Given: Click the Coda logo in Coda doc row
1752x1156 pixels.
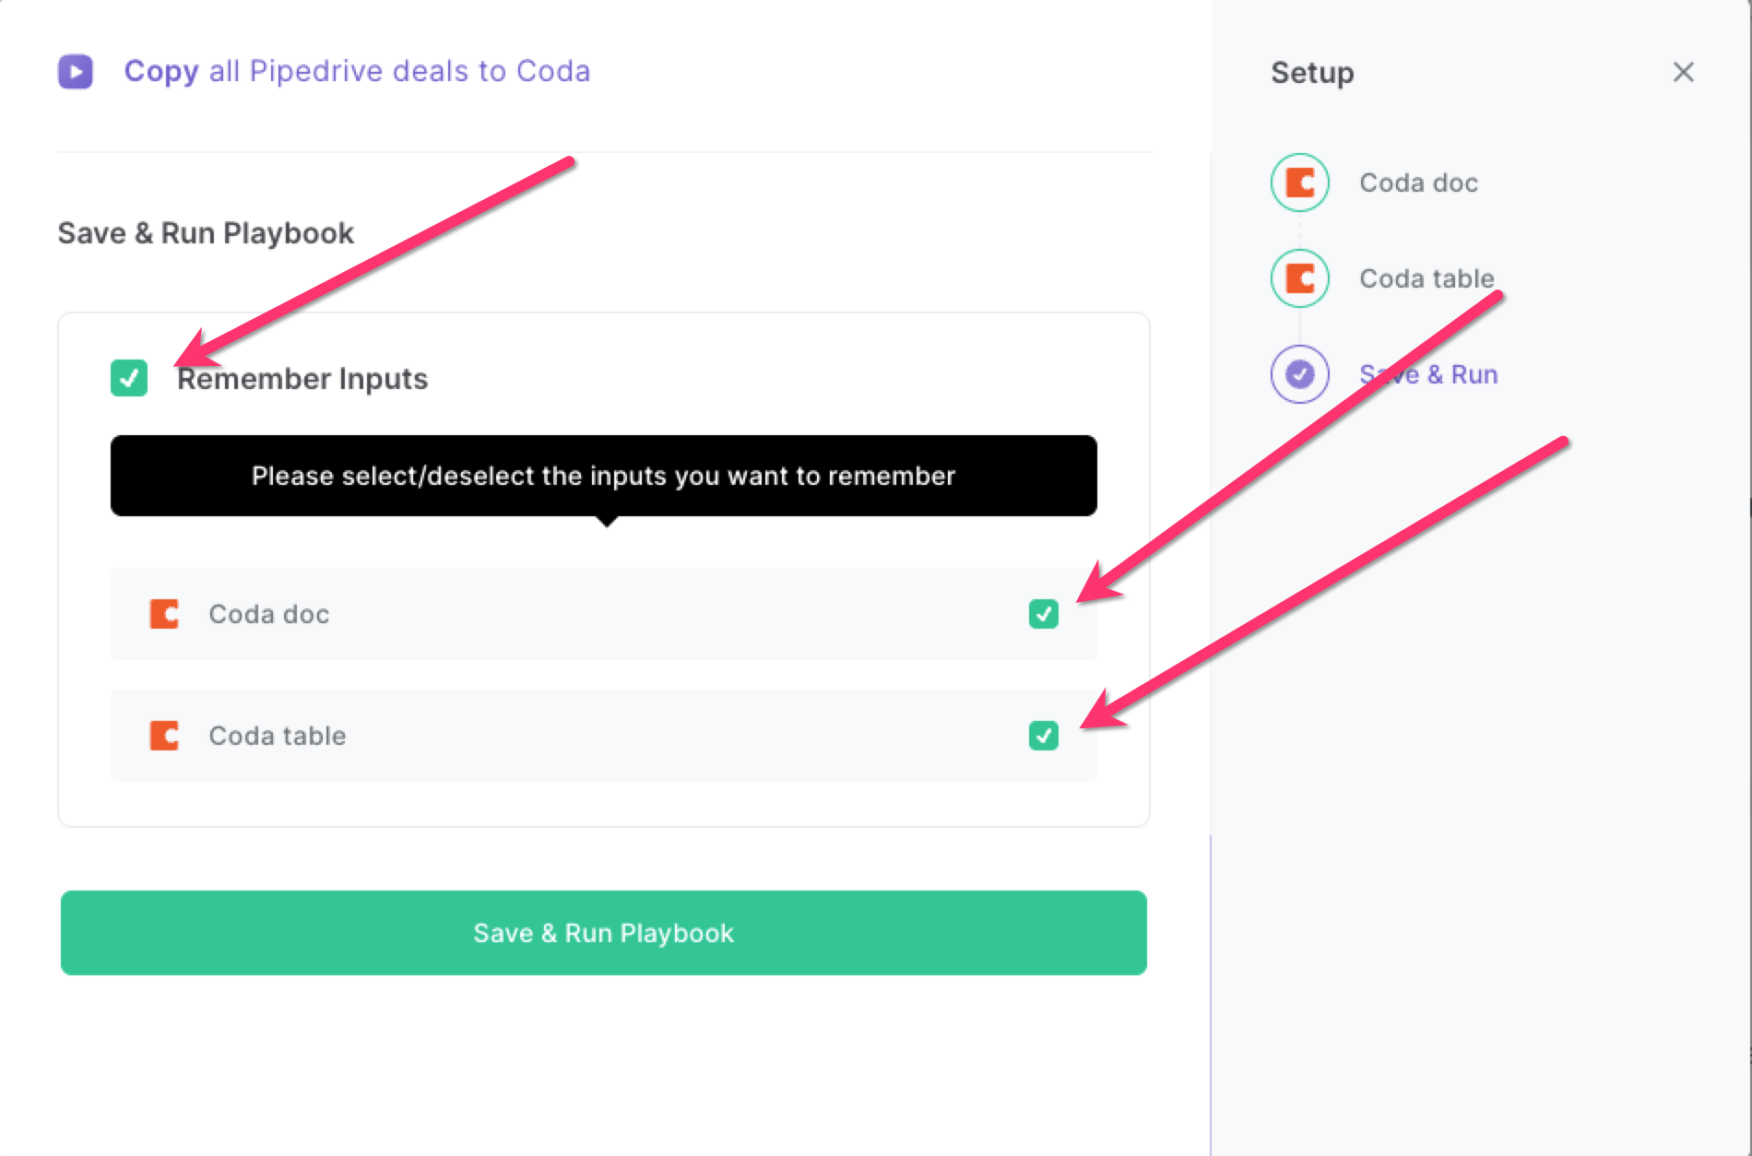Looking at the screenshot, I should pos(164,614).
